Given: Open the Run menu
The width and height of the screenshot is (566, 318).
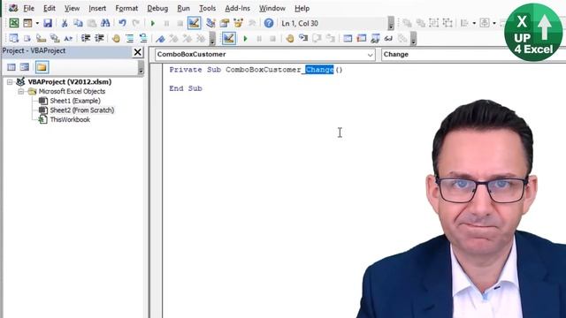Looking at the screenshot, I should (183, 8).
